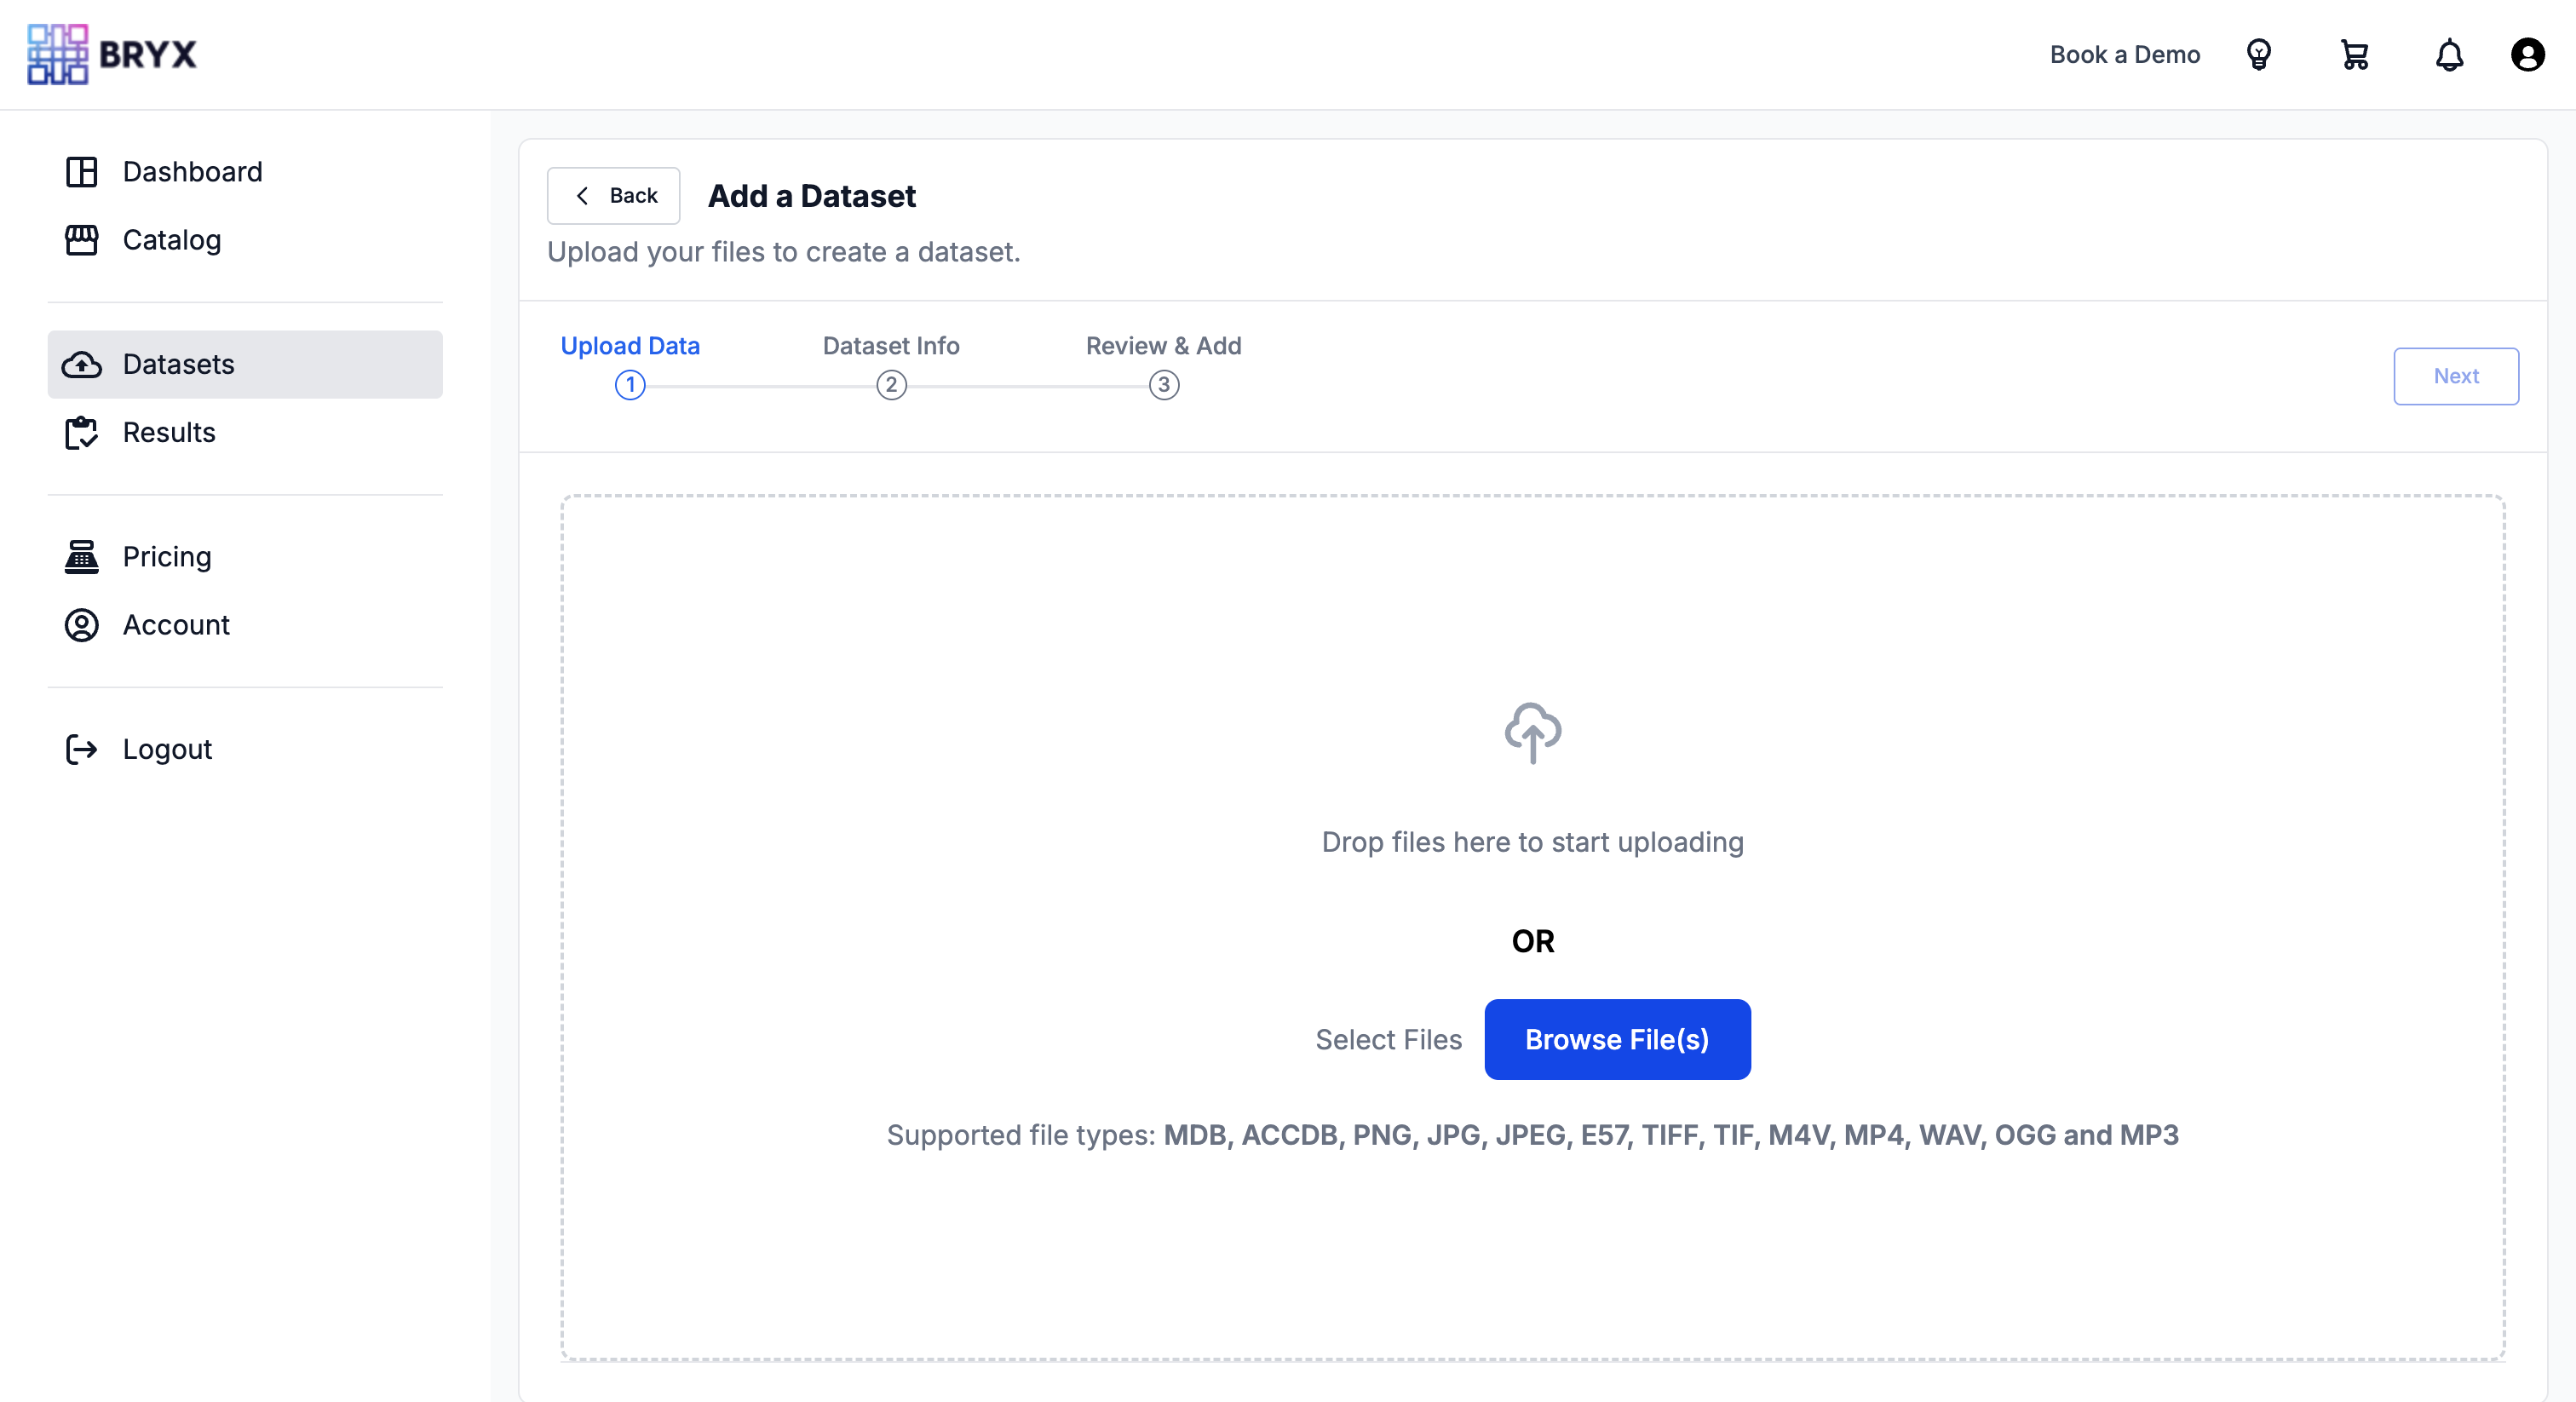Open the Dashboard panel icon
The height and width of the screenshot is (1402, 2576).
pos(81,172)
